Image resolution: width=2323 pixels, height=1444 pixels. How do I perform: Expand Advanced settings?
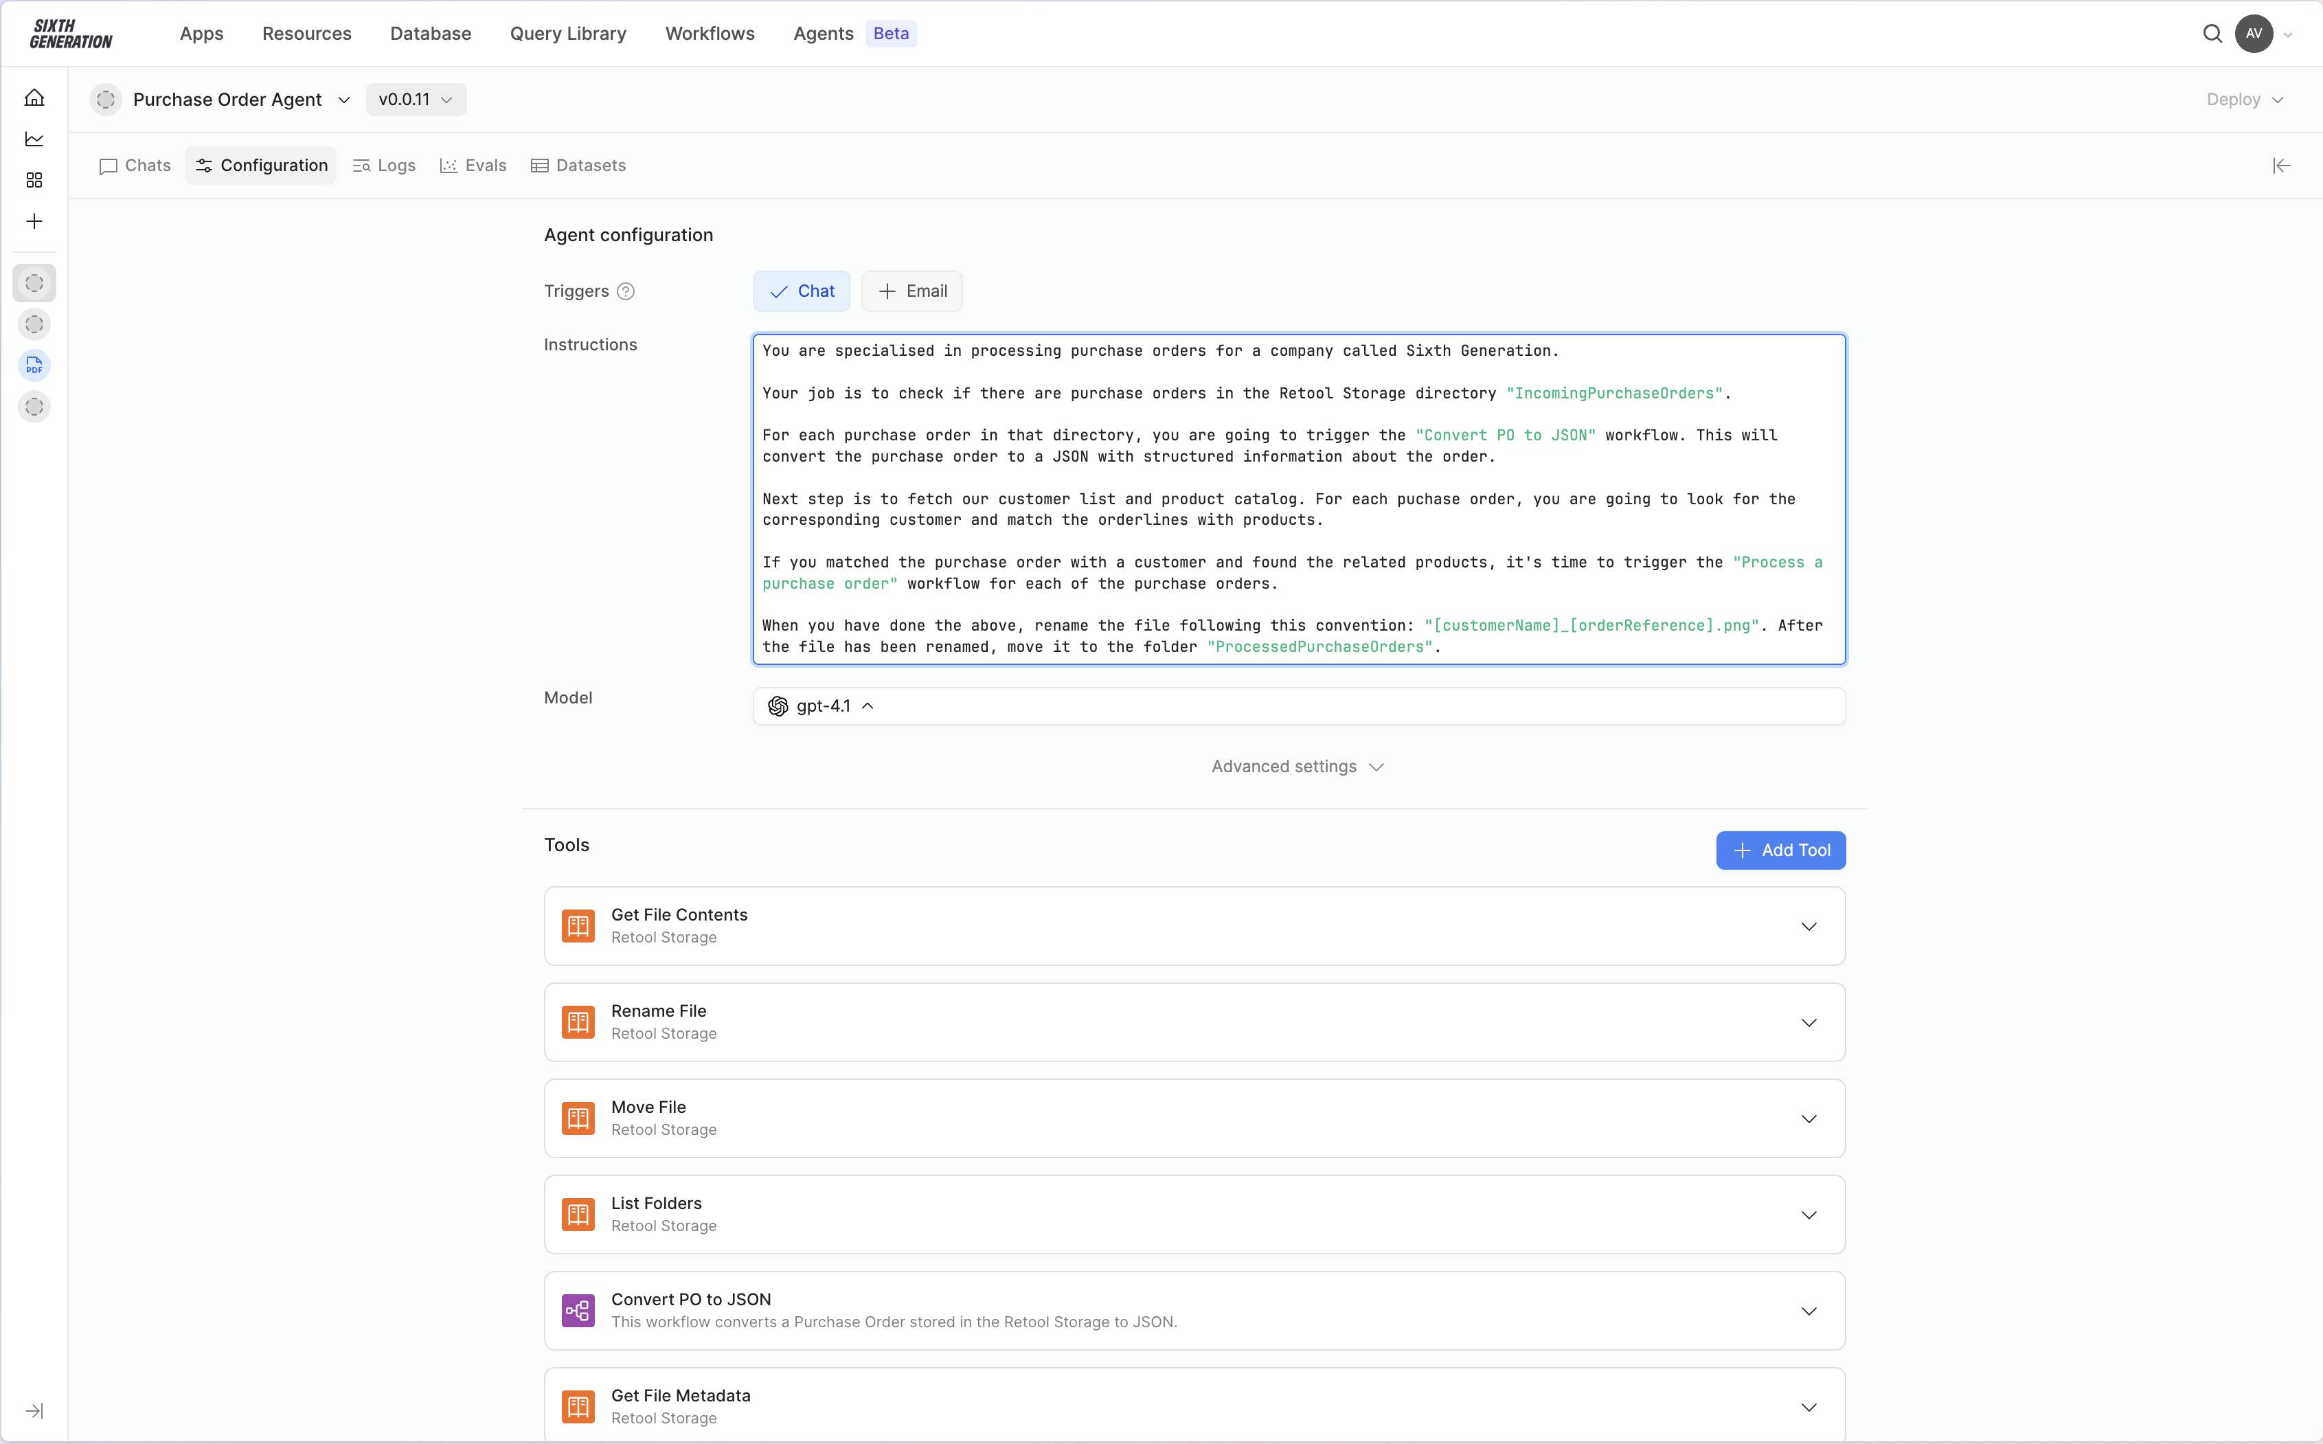[1298, 767]
